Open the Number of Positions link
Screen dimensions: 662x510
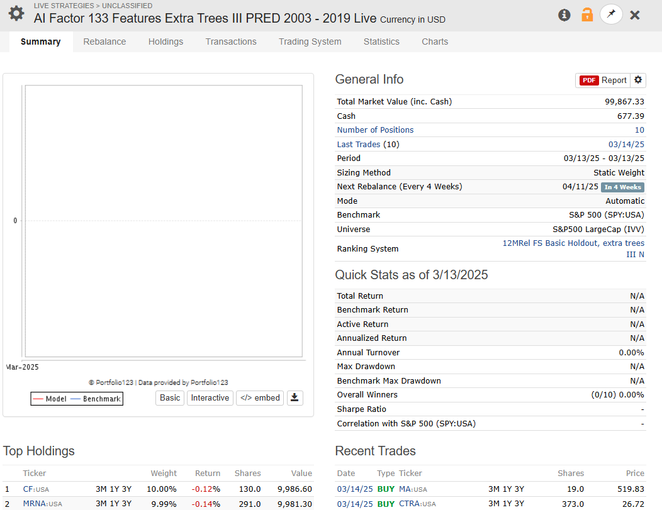coord(375,130)
